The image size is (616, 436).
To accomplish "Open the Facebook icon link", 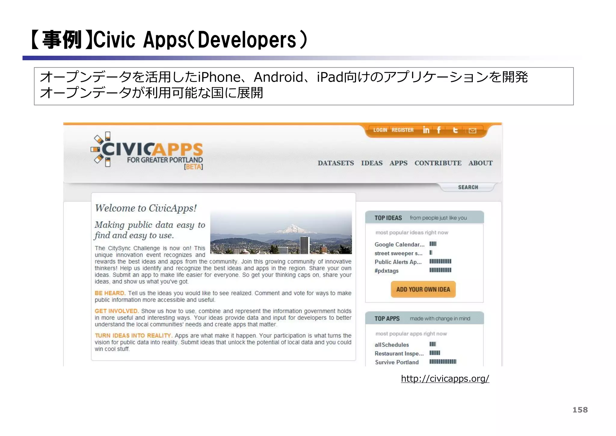I will click(x=439, y=130).
